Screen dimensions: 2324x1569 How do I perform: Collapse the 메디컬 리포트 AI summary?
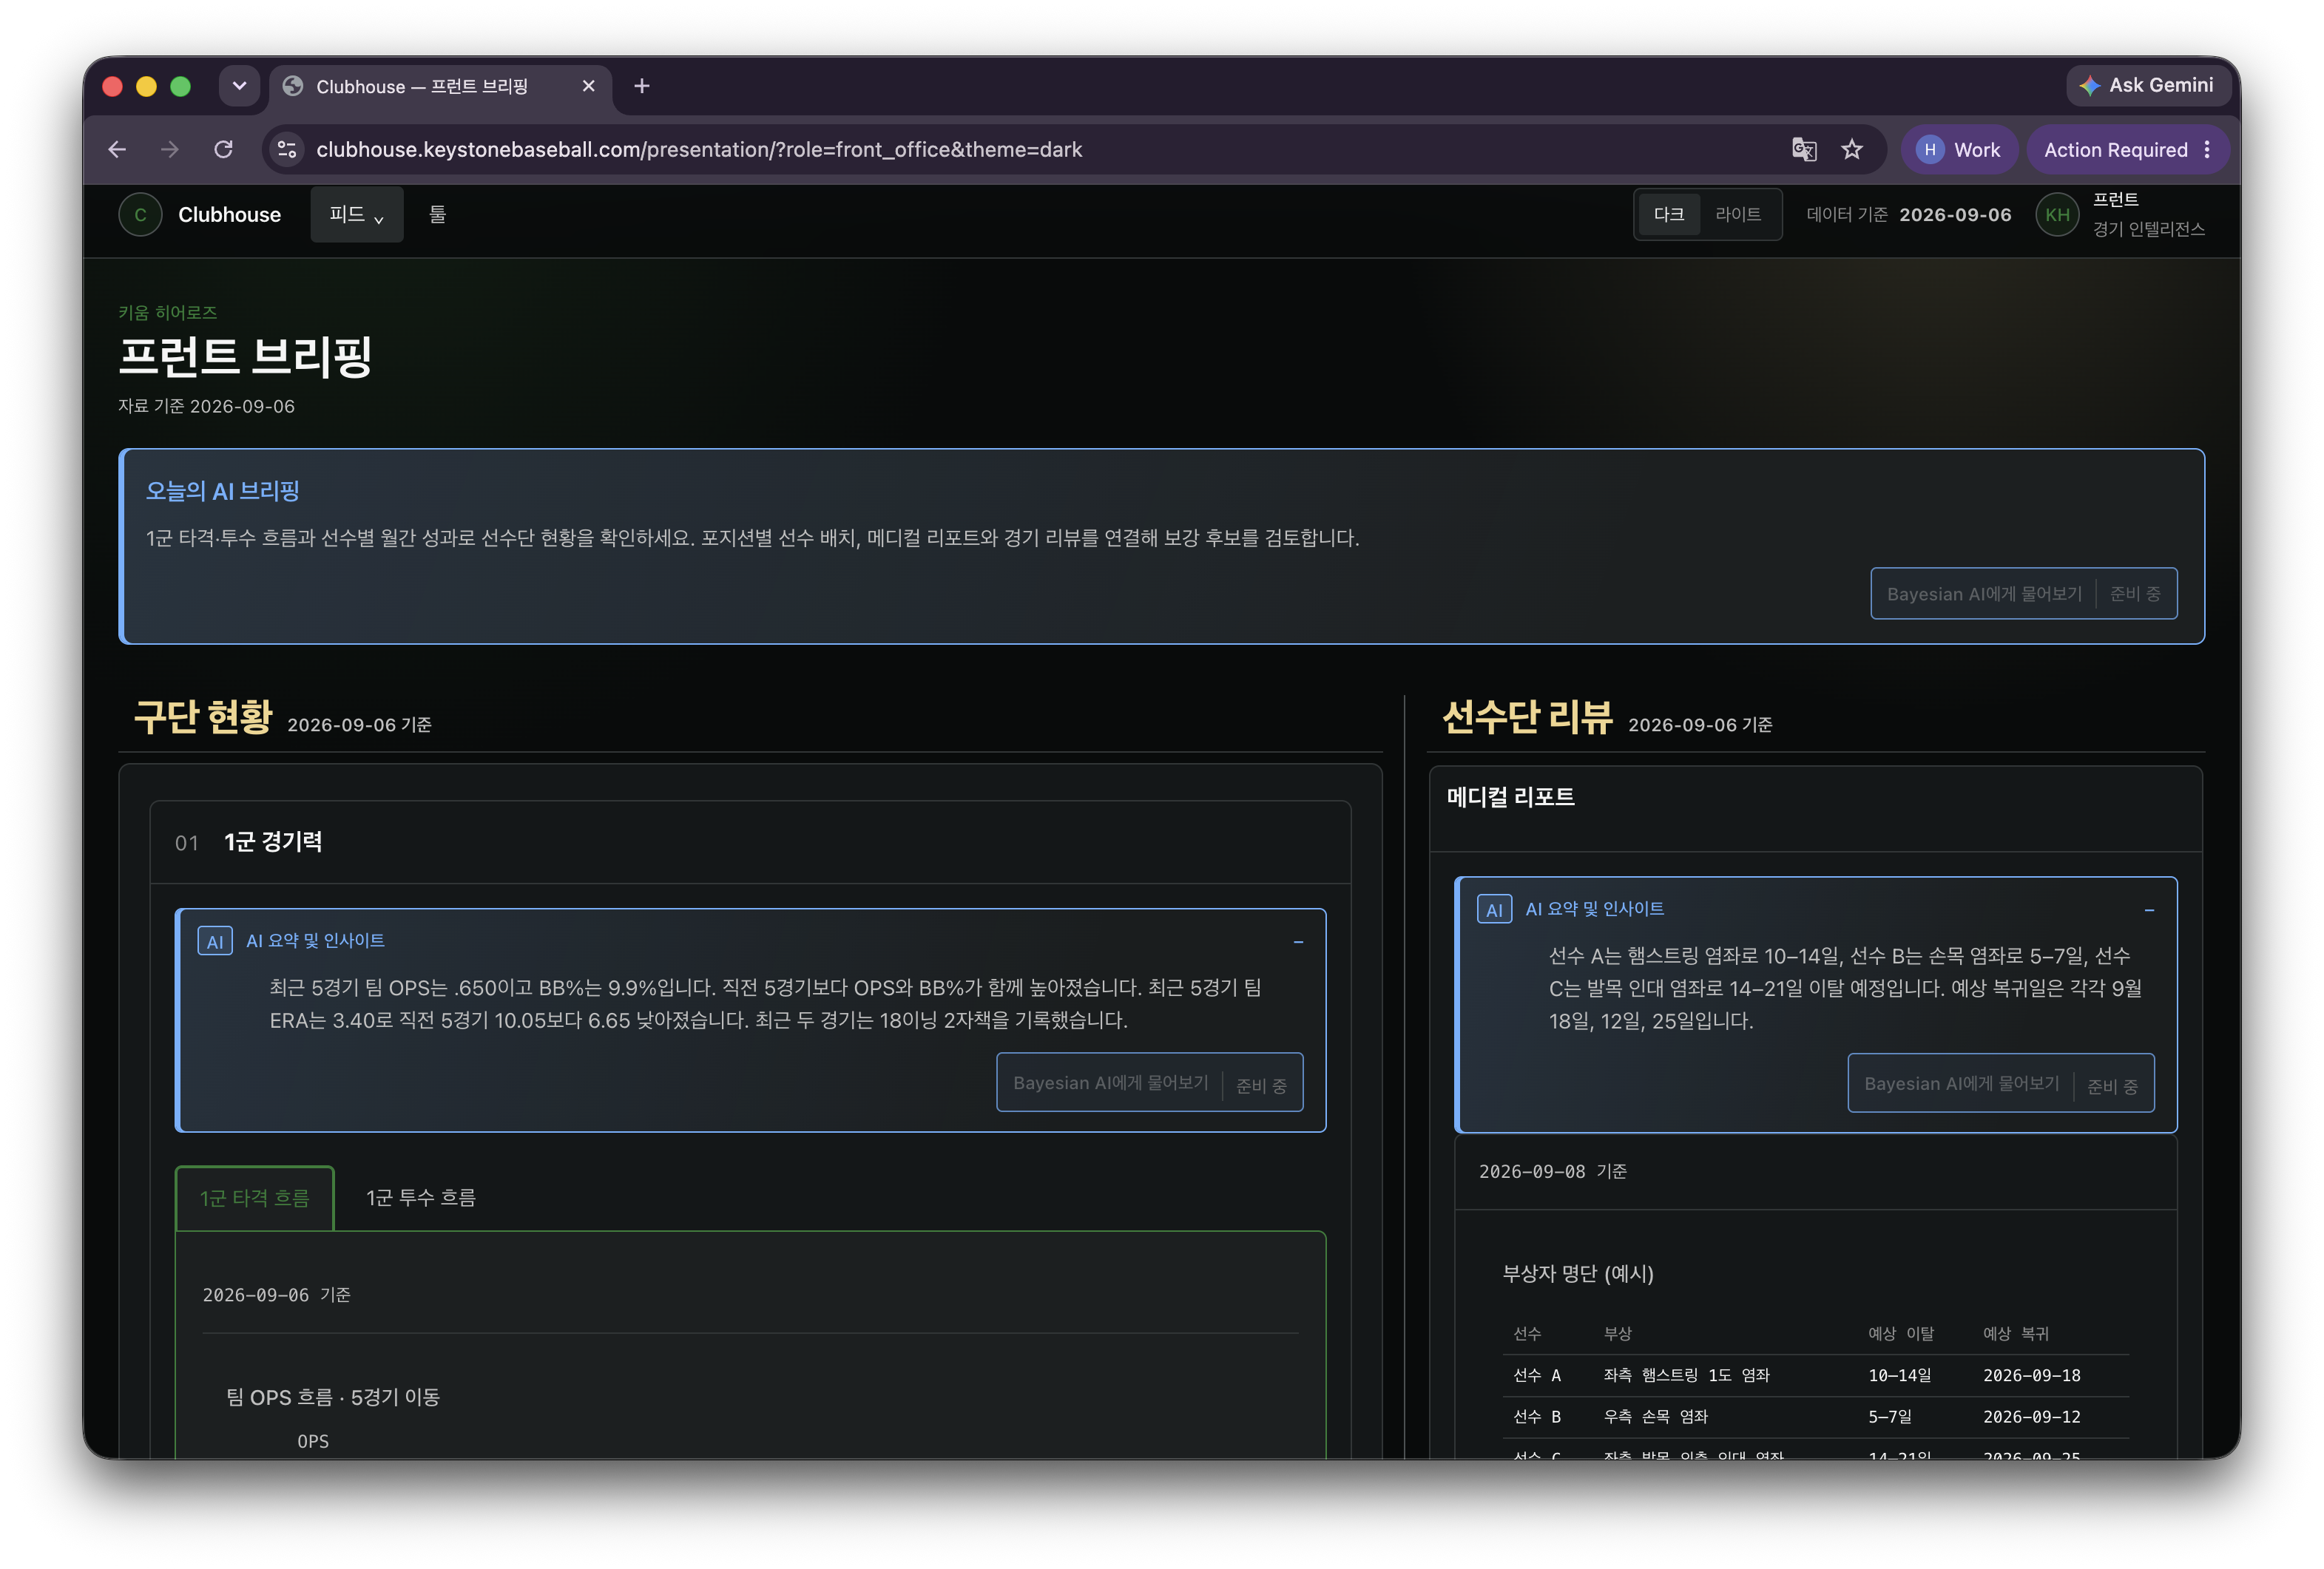2149,910
